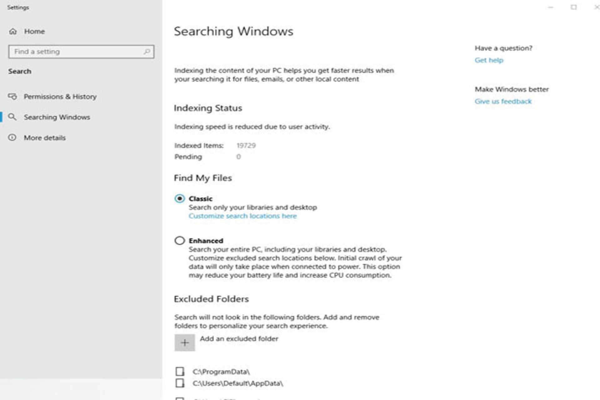Screen dimensions: 600x400
Task: Switch to Permissions & History page
Action: [60, 97]
